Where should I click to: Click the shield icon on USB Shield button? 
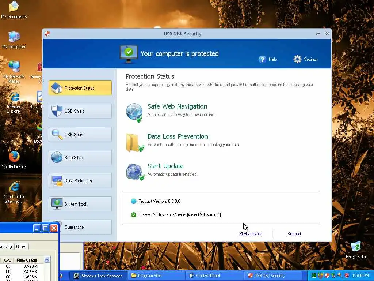click(x=57, y=111)
